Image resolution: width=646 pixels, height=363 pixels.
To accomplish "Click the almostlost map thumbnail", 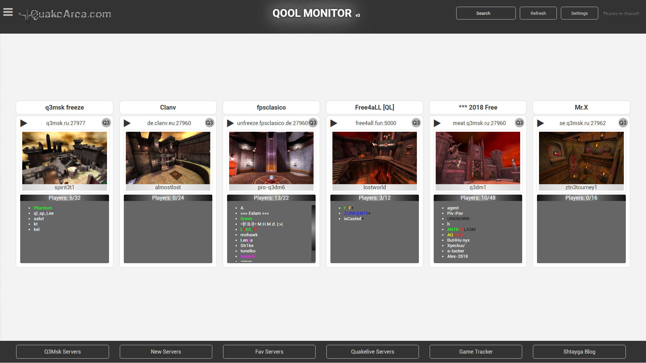I will click(168, 158).
